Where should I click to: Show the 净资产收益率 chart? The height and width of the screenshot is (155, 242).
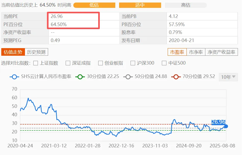[x=221, y=52]
